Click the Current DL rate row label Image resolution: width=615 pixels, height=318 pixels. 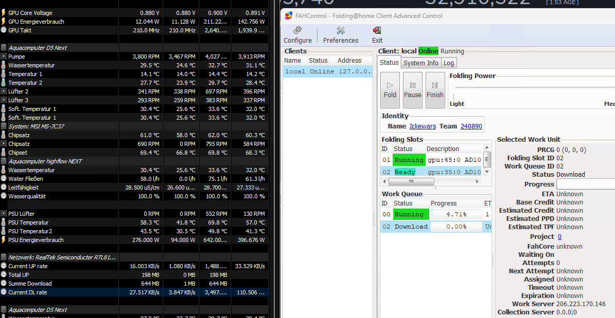pyautogui.click(x=27, y=292)
